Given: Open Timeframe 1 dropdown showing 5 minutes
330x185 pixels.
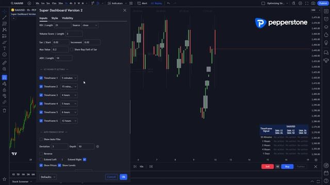Looking at the screenshot, I should click(x=69, y=78).
